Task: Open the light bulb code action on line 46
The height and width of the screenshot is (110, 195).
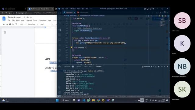Action: [71, 48]
